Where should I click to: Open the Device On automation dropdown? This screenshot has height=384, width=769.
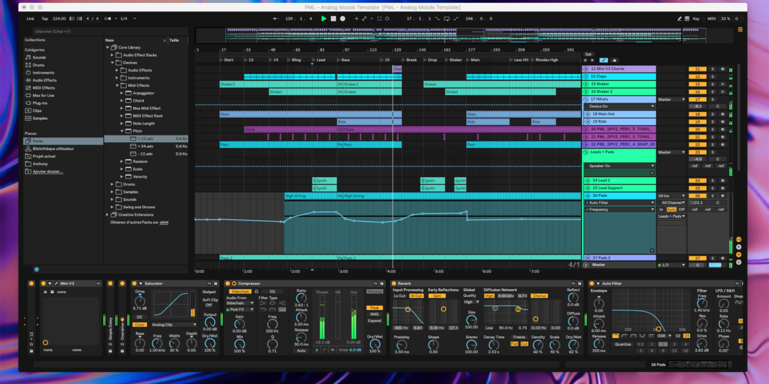tap(620, 106)
